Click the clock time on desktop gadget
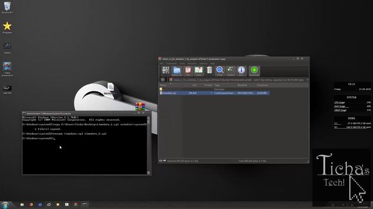 click(x=351, y=84)
